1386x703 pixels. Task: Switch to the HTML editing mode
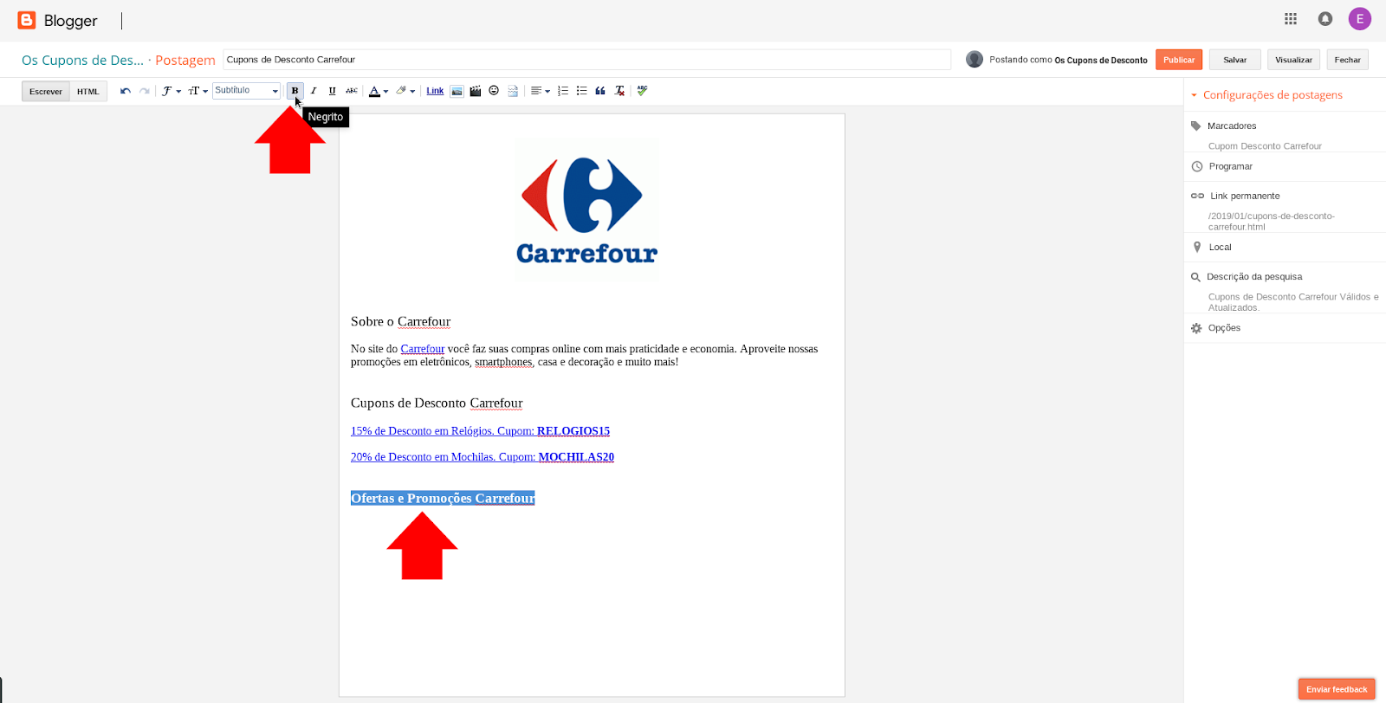[88, 91]
